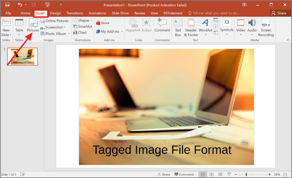Click My Add-ins
The width and height of the screenshot is (292, 178).
(108, 32)
